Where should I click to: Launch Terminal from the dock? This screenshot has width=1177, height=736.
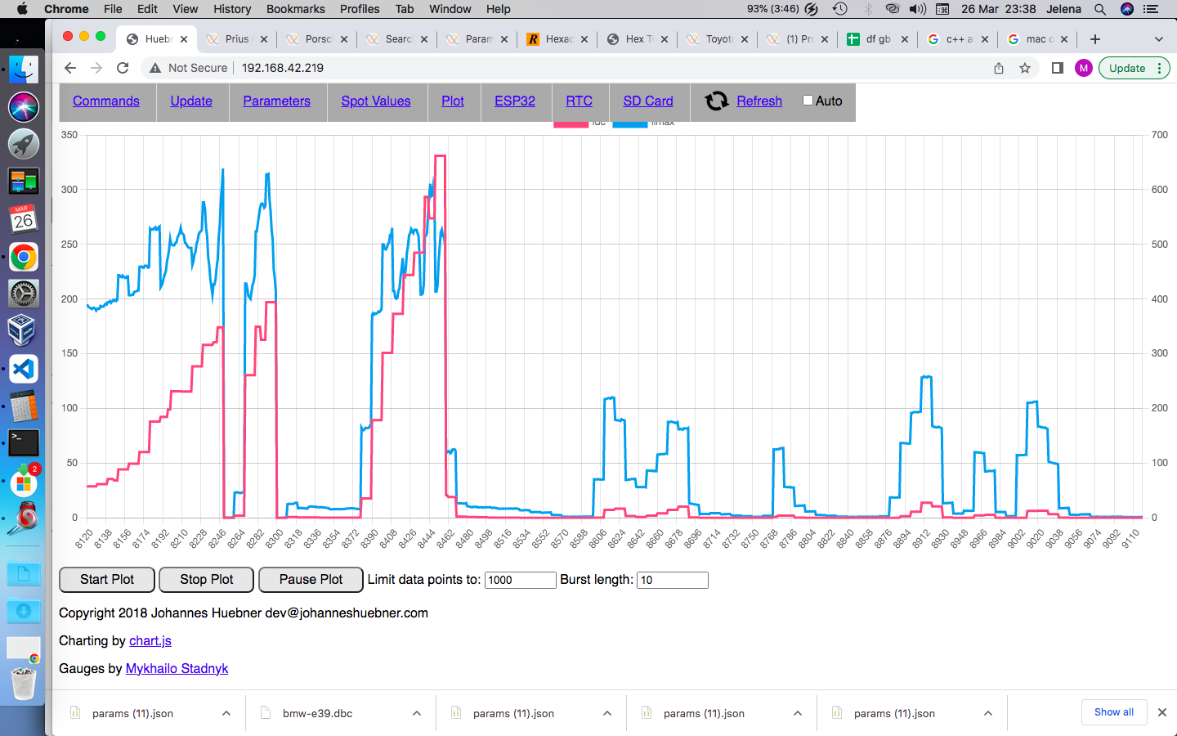(x=23, y=442)
